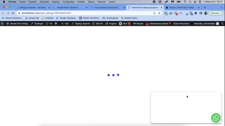Open the Siri menu bar icon
Image resolution: width=225 pixels, height=126 pixels.
(x=200, y=2)
